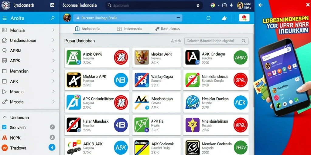Image resolution: width=311 pixels, height=155 pixels.
Task: Open the Merakan Ondessia app icon
Action: pos(192,147)
